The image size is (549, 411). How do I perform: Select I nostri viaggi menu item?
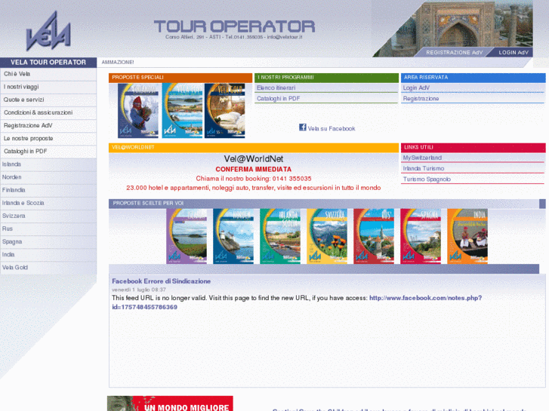pos(48,87)
